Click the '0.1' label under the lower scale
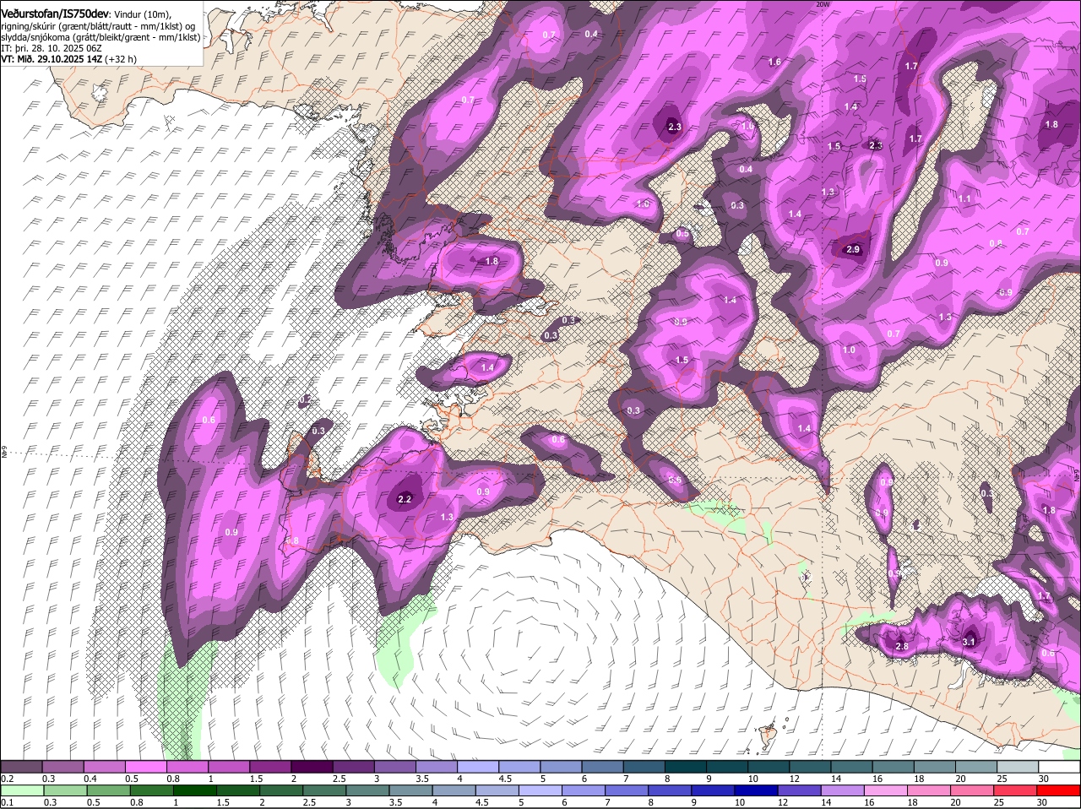Image resolution: width=1081 pixels, height=809 pixels. pos(7,802)
